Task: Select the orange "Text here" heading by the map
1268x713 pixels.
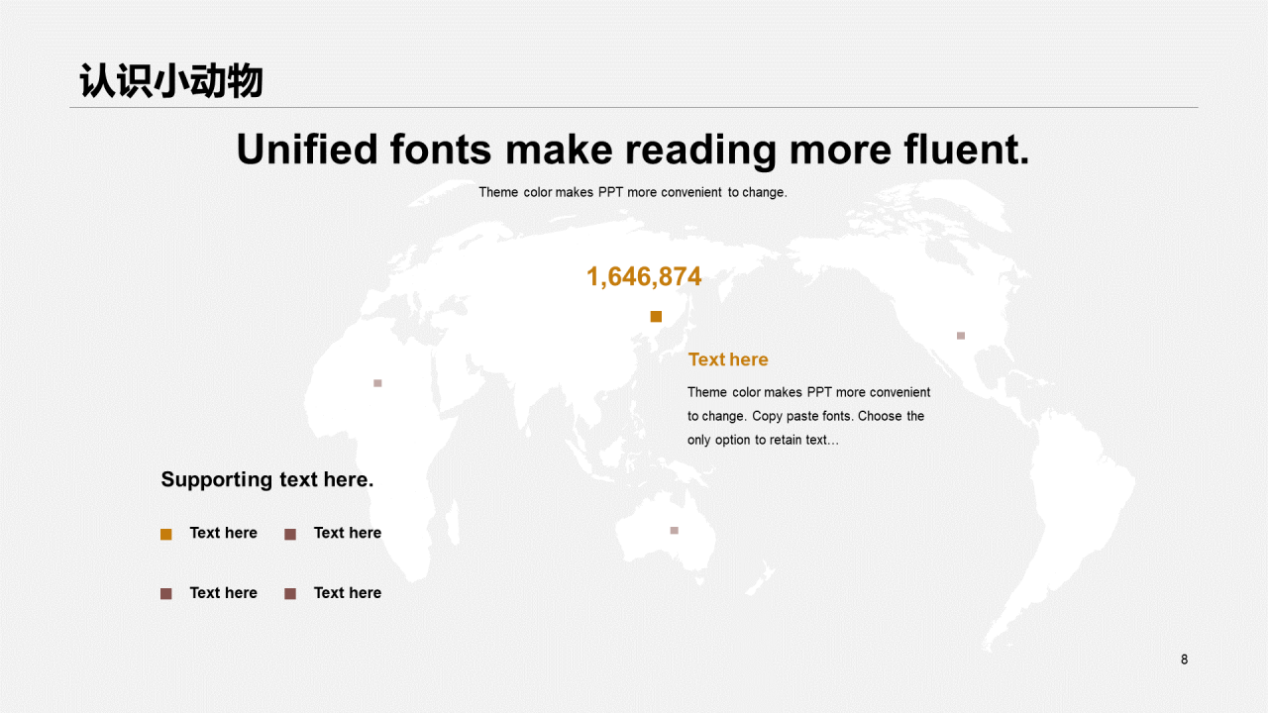Action: [728, 359]
